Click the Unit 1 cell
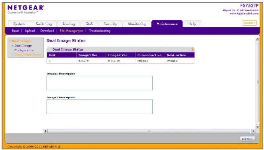 (62, 61)
